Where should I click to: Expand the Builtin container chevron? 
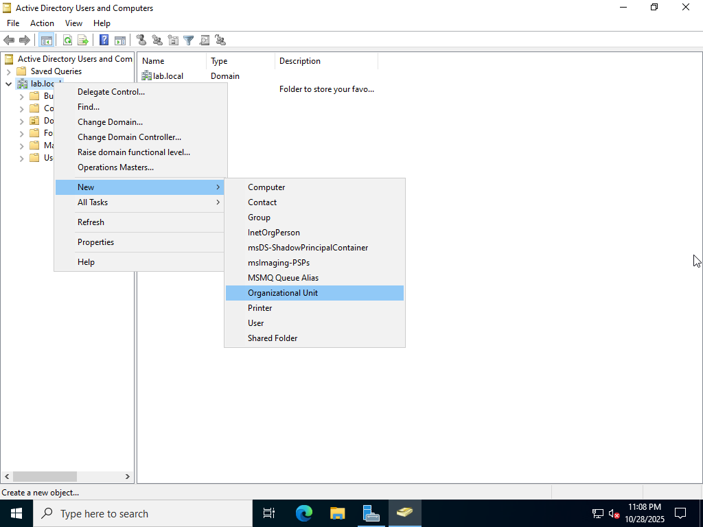(21, 95)
